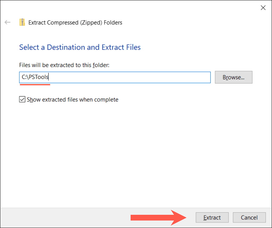Click the dialog close X icon
This screenshot has height=228, width=272.
click(263, 8)
